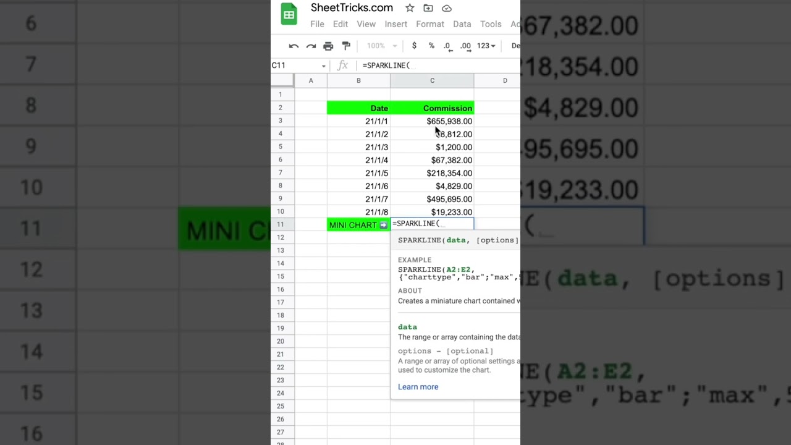The image size is (791, 445).
Task: Select column B header
Action: click(x=358, y=80)
